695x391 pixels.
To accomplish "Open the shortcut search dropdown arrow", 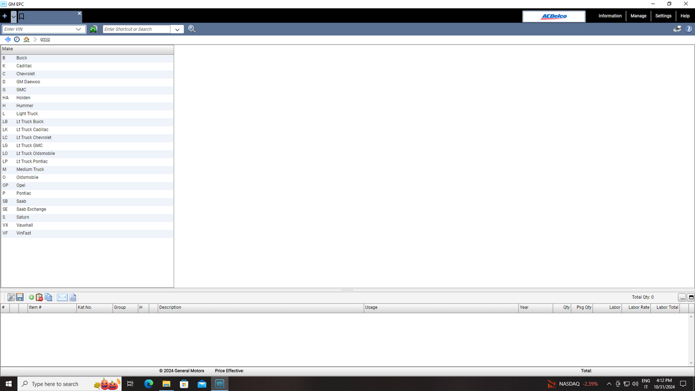I will pyautogui.click(x=177, y=29).
